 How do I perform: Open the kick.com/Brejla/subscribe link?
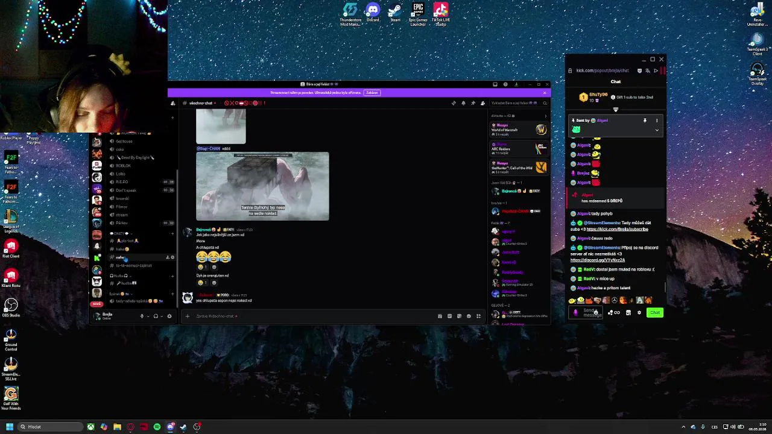tap(617, 229)
